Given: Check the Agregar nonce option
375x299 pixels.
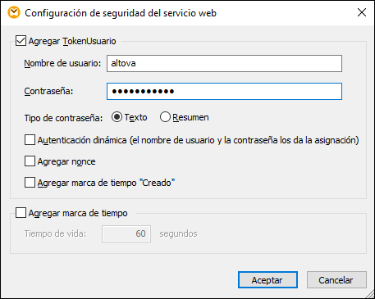Looking at the screenshot, I should pos(30,161).
